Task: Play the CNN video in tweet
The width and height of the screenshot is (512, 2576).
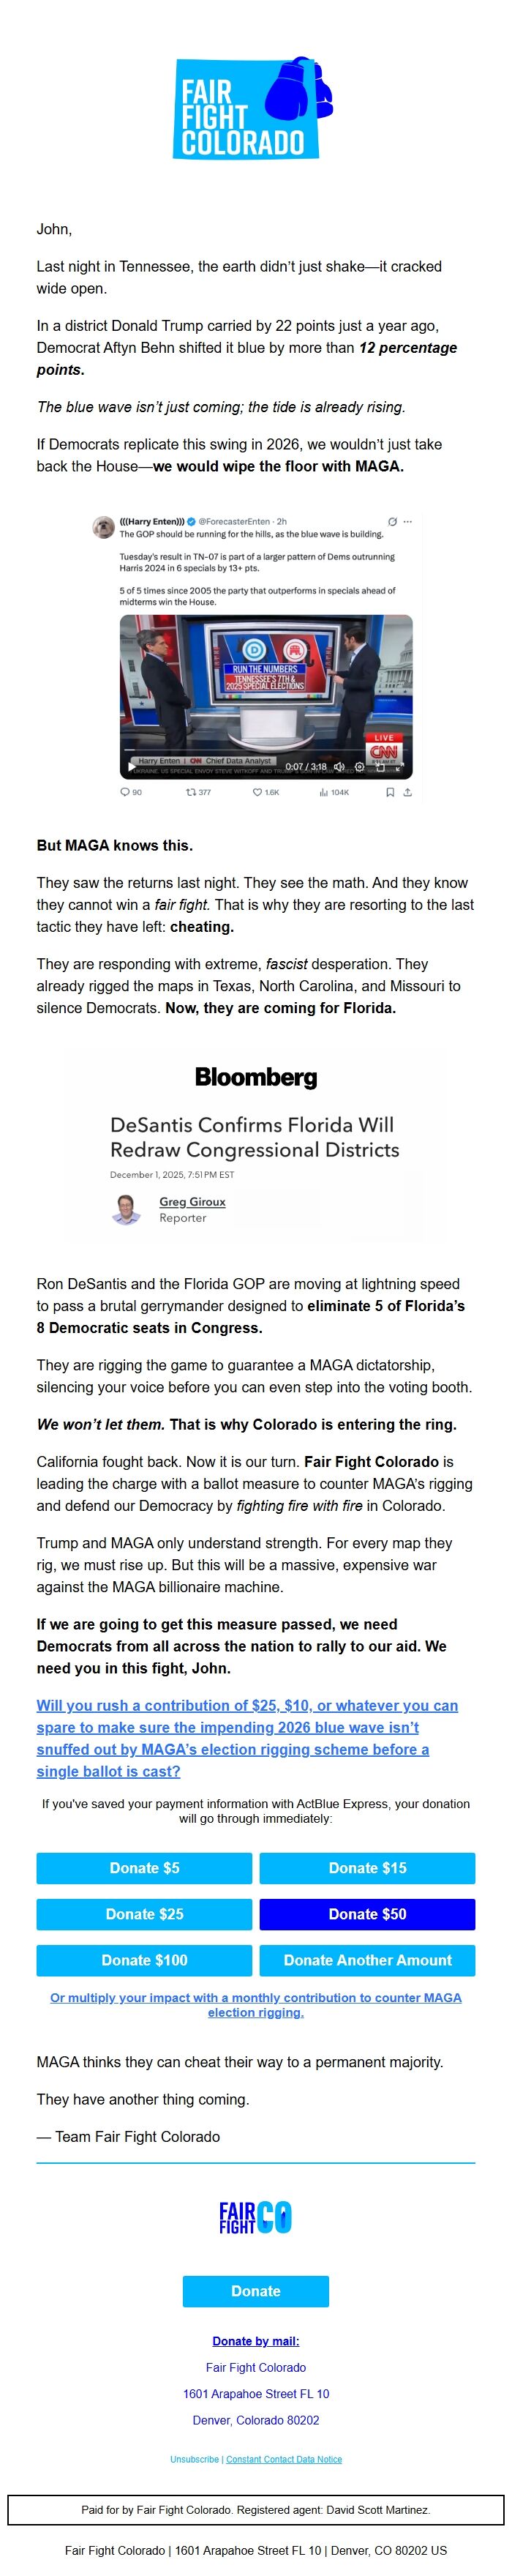Action: point(132,767)
